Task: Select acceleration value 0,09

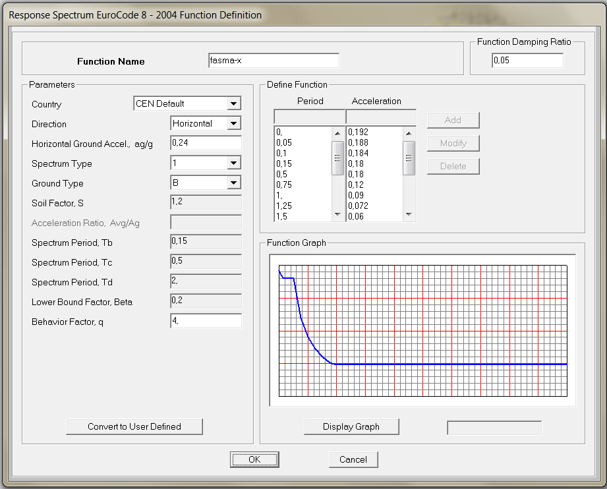Action: tap(356, 195)
